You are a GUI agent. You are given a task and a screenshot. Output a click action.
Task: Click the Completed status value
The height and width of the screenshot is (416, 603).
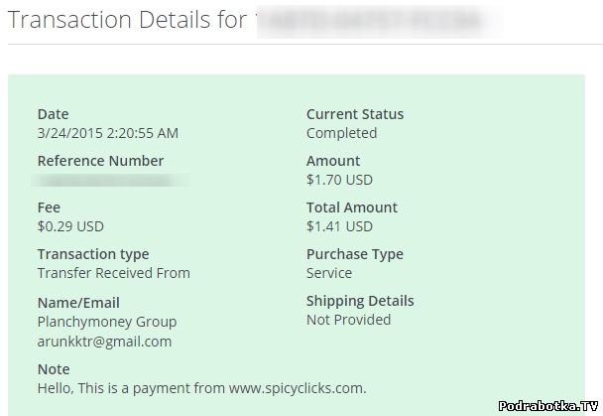point(341,133)
